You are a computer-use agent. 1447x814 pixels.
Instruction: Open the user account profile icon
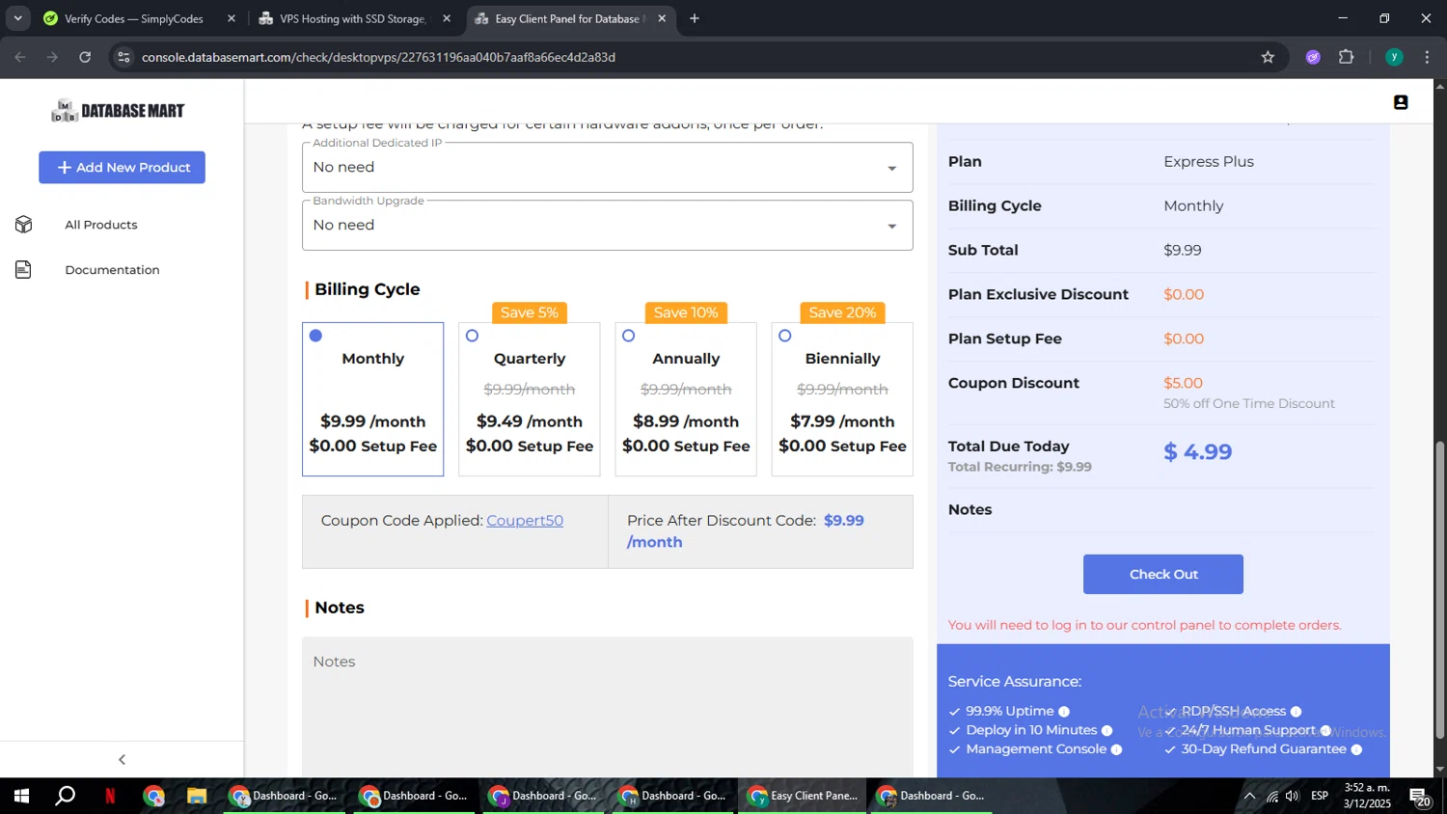pyautogui.click(x=1401, y=102)
